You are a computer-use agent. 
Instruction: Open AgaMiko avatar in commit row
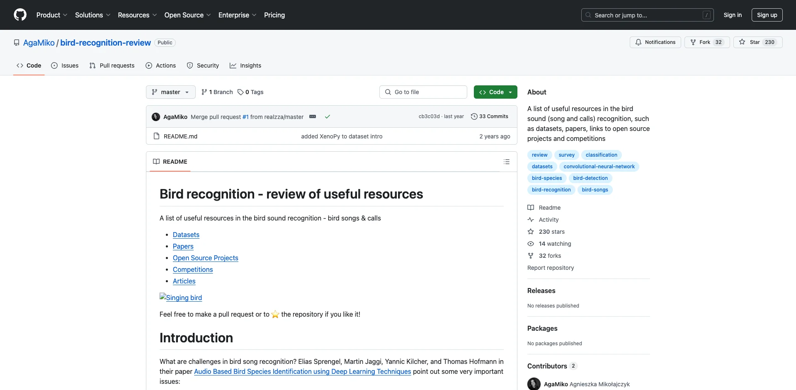click(x=156, y=117)
